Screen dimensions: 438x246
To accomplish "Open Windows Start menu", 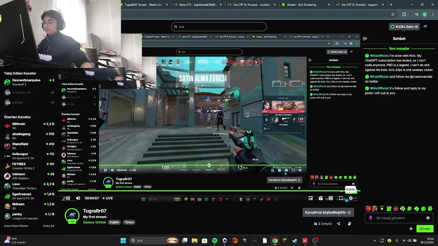I will click(123, 241).
